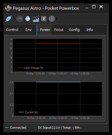This screenshot has height=135, width=112.
Task: Open the dropdown arrow beside the plug icon
Action: (x=14, y=19)
